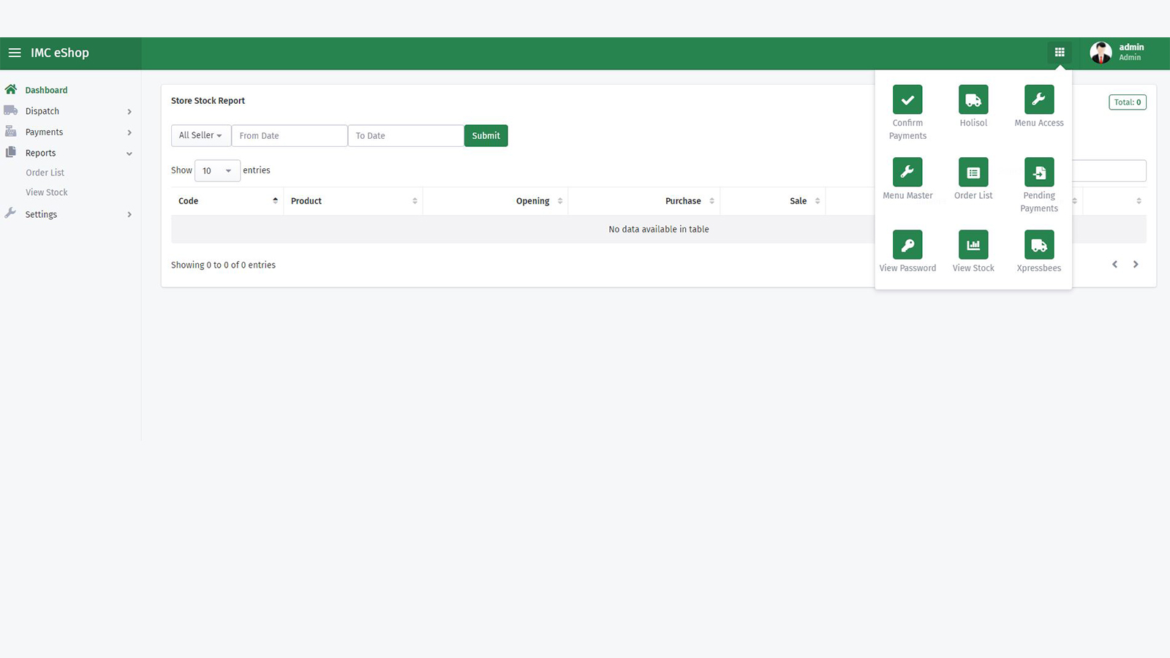Click the View Password key icon

907,245
